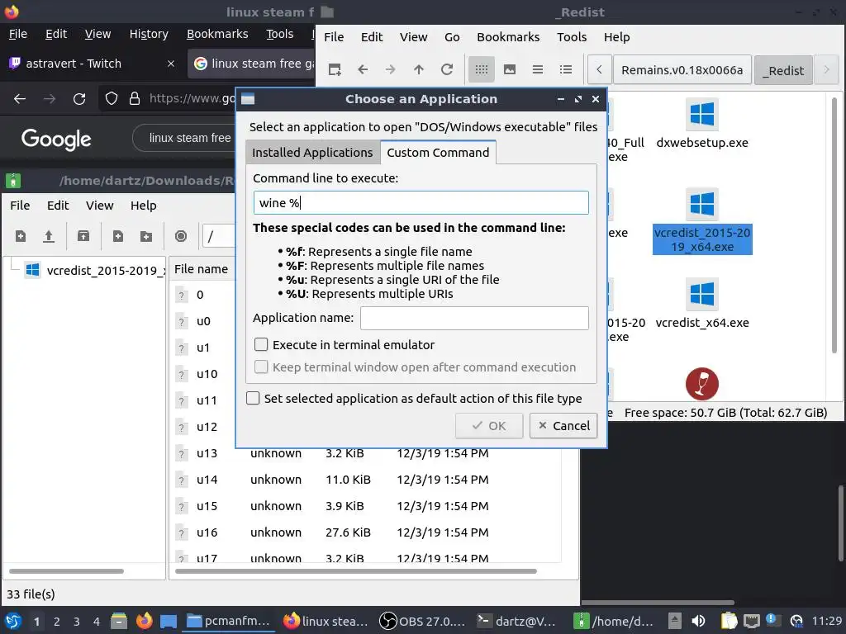Open the archiver Help menu
This screenshot has width=846, height=634.
[144, 206]
